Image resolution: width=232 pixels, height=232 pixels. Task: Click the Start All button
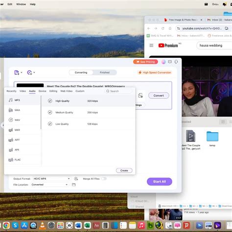[x=160, y=182]
